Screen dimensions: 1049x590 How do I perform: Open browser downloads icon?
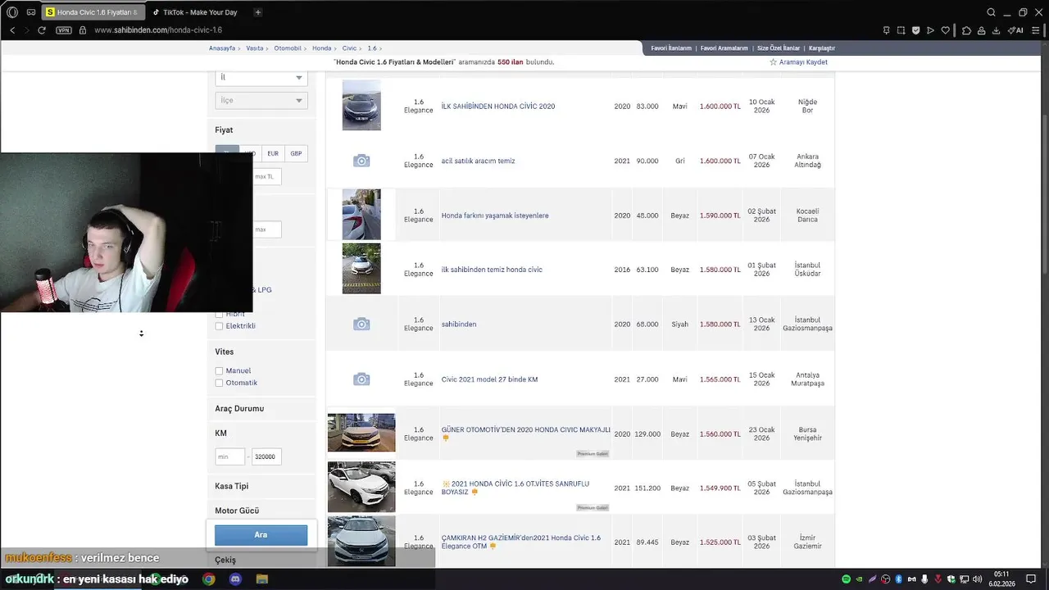996,30
